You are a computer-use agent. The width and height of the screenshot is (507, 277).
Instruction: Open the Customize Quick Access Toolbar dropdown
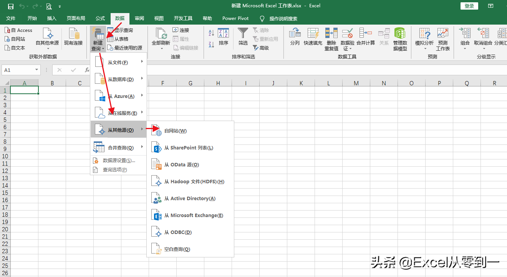tap(60, 7)
